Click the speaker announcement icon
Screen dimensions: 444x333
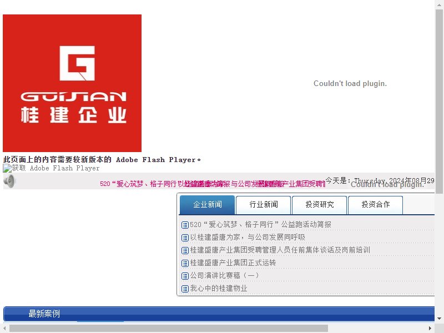pos(9,181)
